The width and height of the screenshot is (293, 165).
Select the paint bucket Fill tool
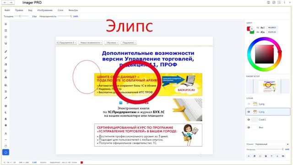[6, 85]
